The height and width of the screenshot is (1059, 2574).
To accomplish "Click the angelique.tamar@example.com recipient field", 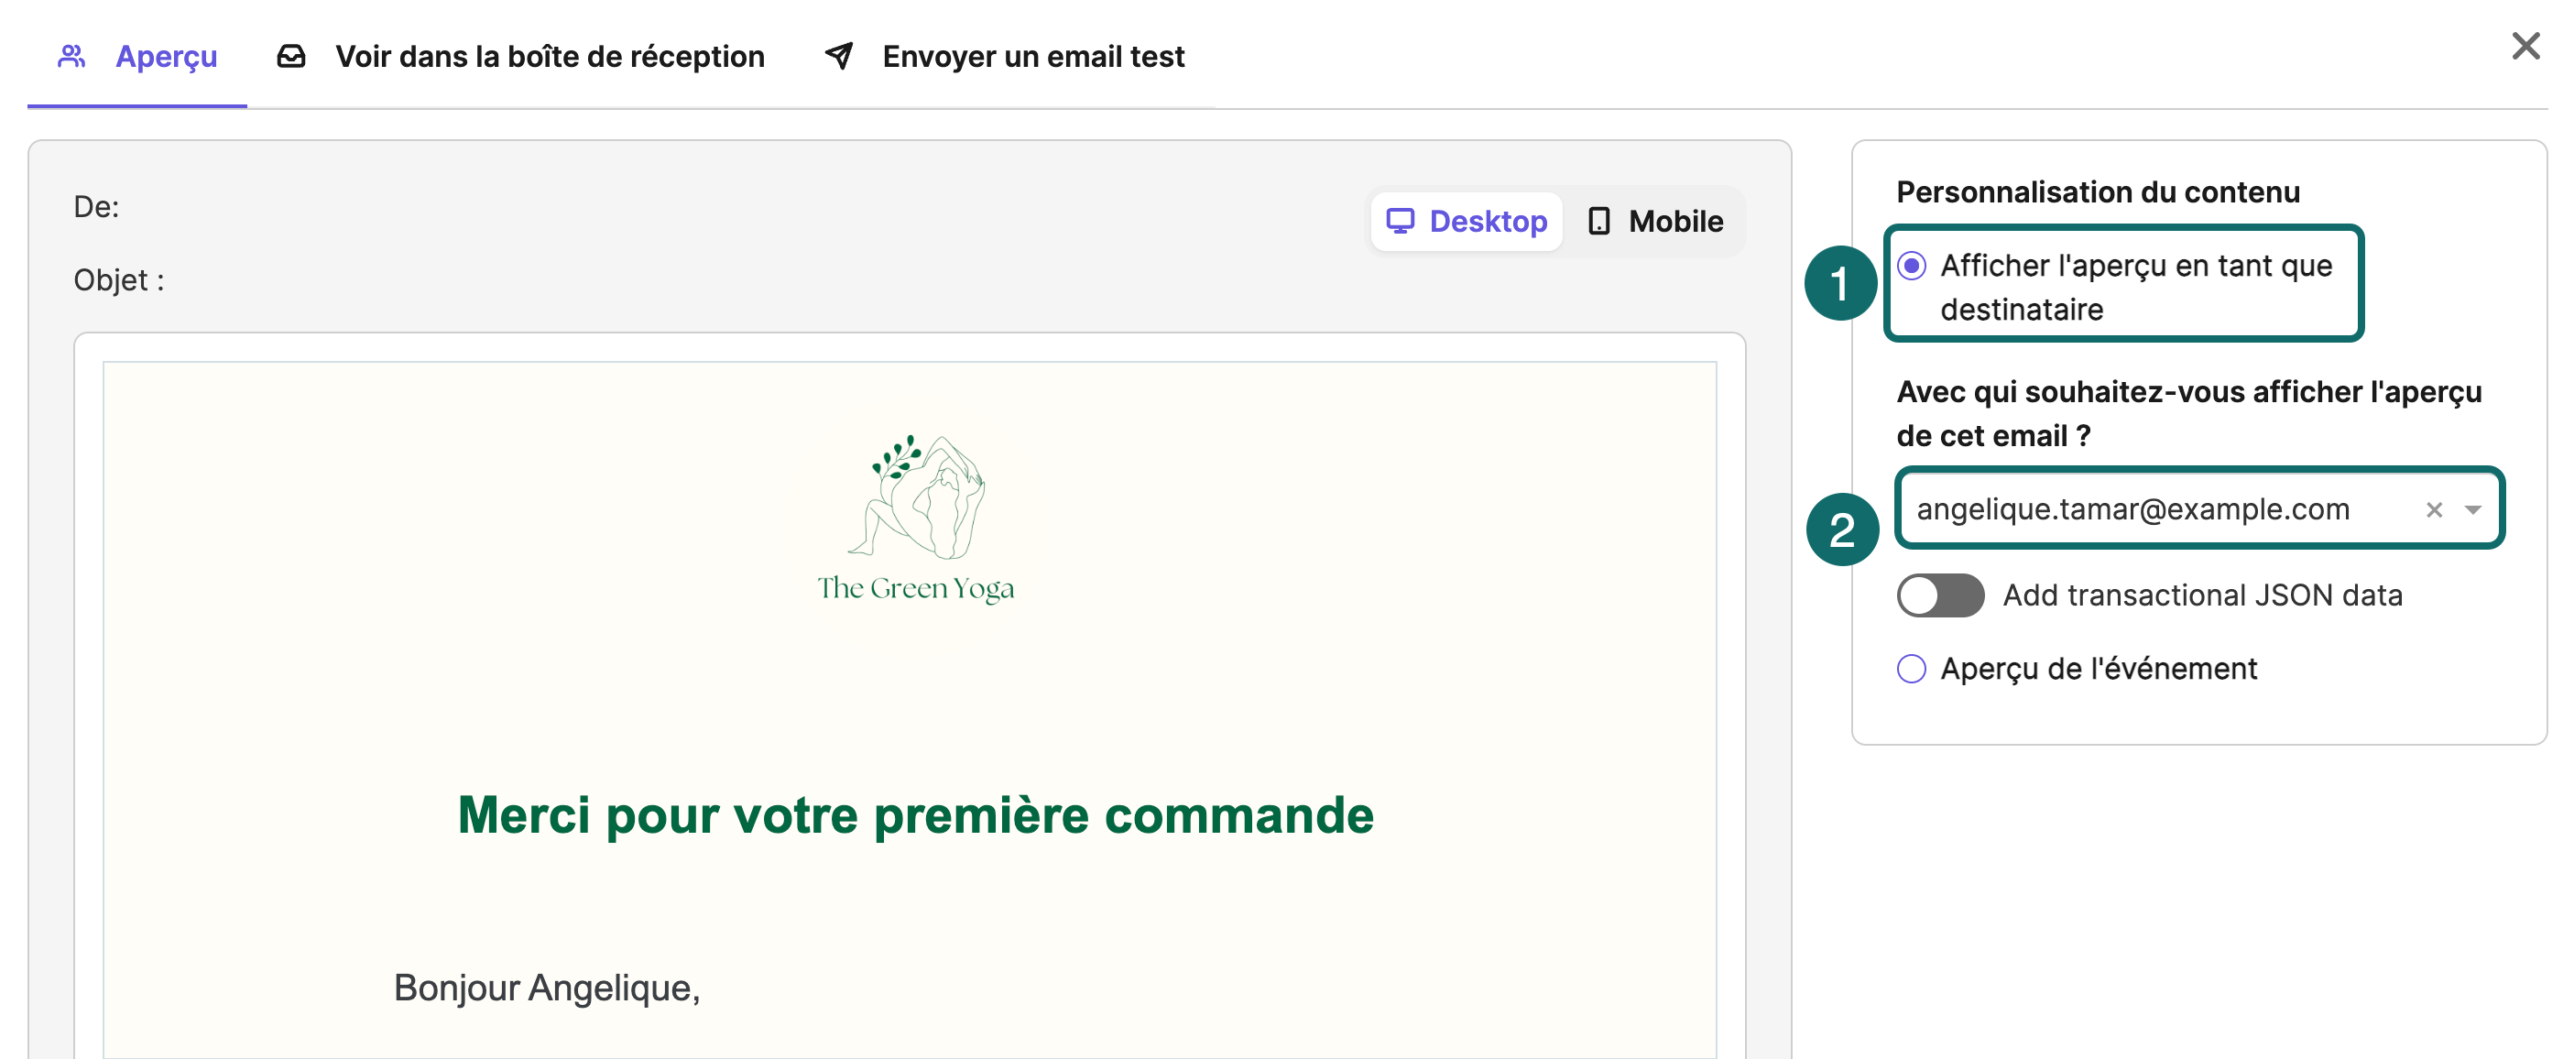I will 2198,508.
